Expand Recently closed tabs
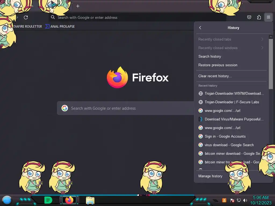This screenshot has height=206, width=275. pos(231,39)
